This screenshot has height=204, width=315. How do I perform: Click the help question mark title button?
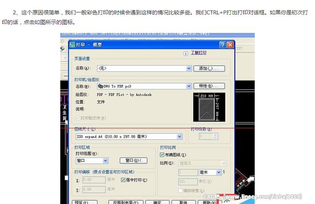point(223,45)
